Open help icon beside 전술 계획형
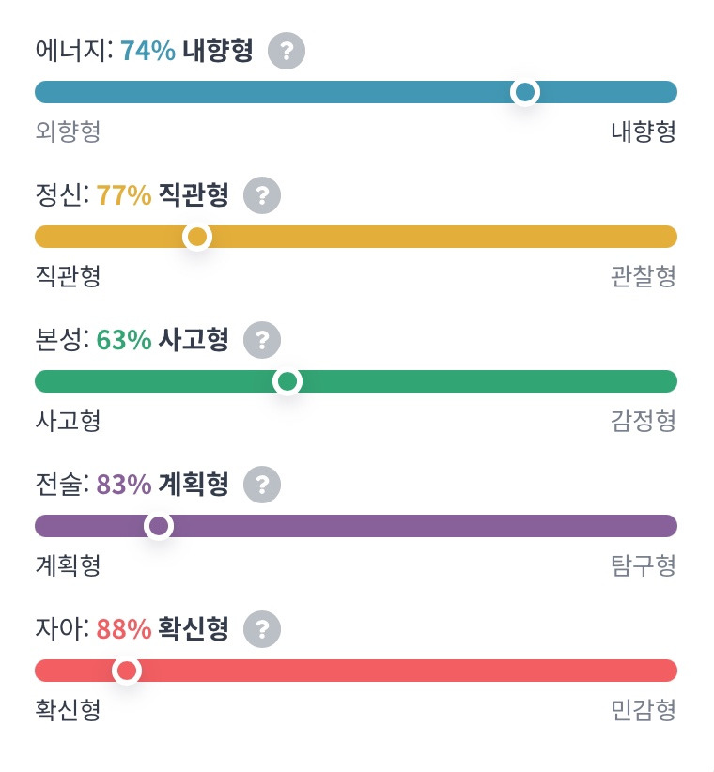Image resolution: width=714 pixels, height=772 pixels. coord(262,485)
